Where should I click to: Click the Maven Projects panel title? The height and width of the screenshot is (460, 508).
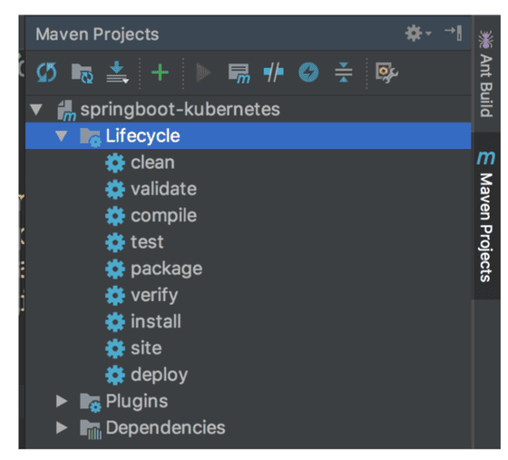[97, 34]
